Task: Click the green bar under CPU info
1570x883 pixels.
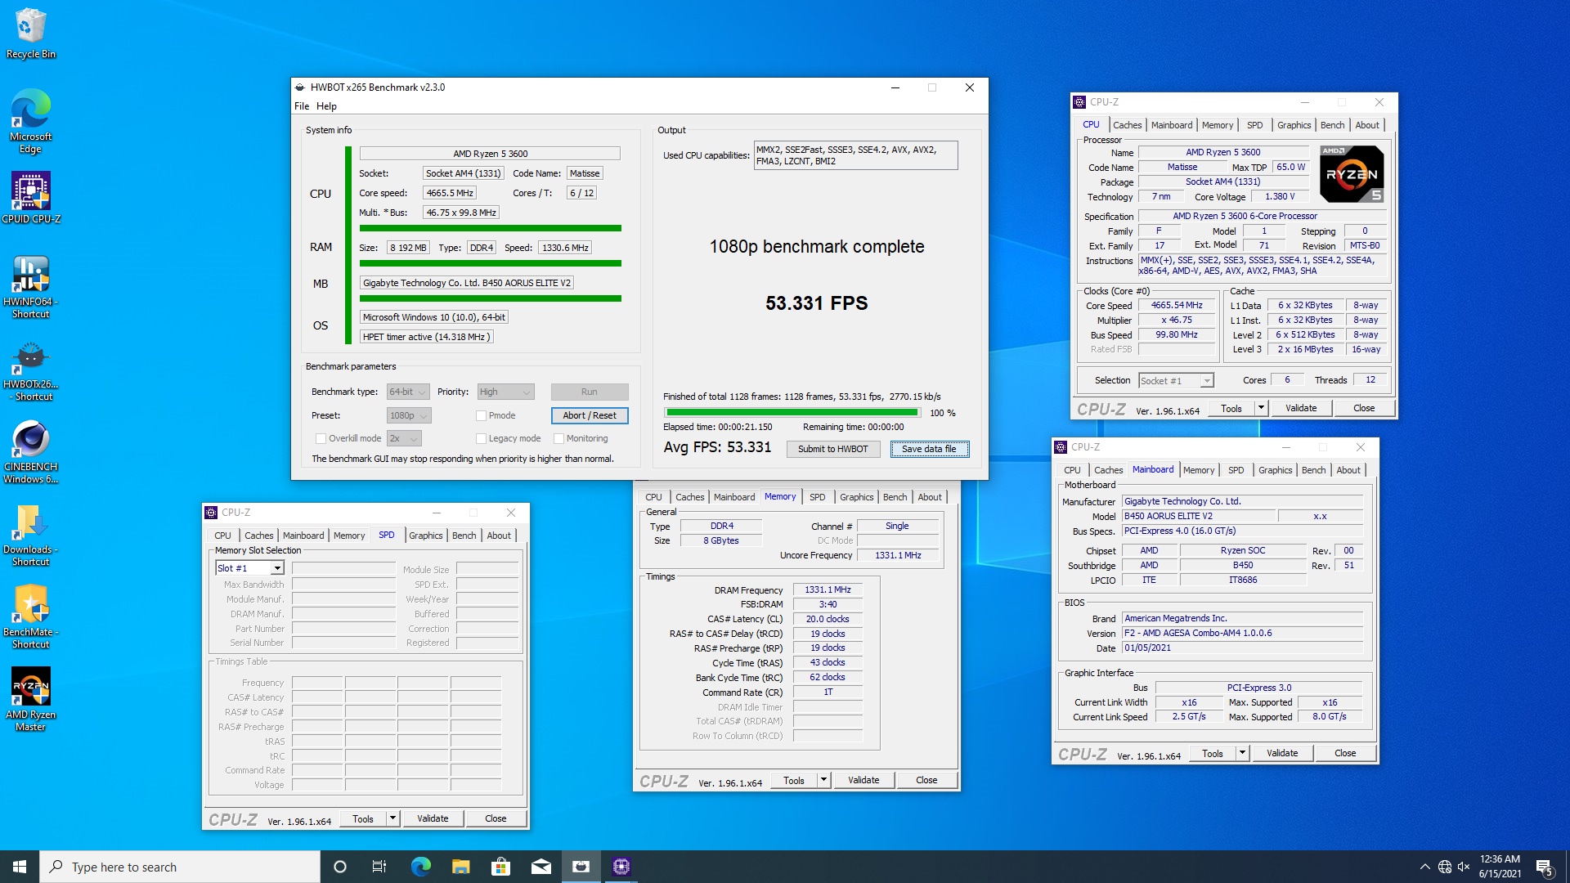Action: [491, 228]
